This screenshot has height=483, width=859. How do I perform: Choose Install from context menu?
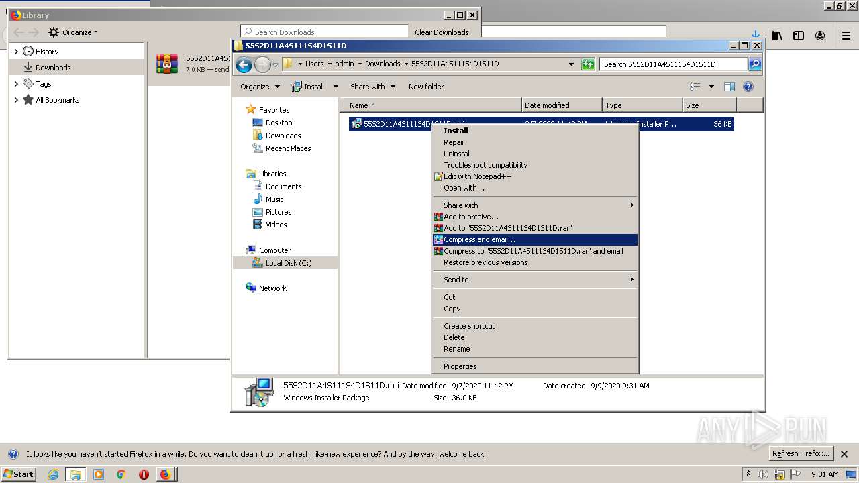pyautogui.click(x=534, y=131)
